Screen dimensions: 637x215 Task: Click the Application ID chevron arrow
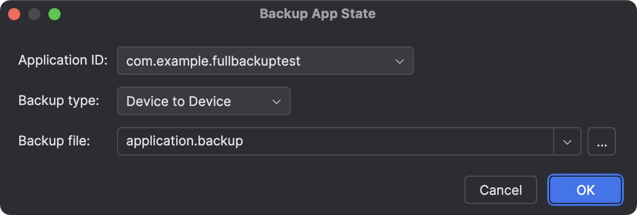click(x=399, y=61)
